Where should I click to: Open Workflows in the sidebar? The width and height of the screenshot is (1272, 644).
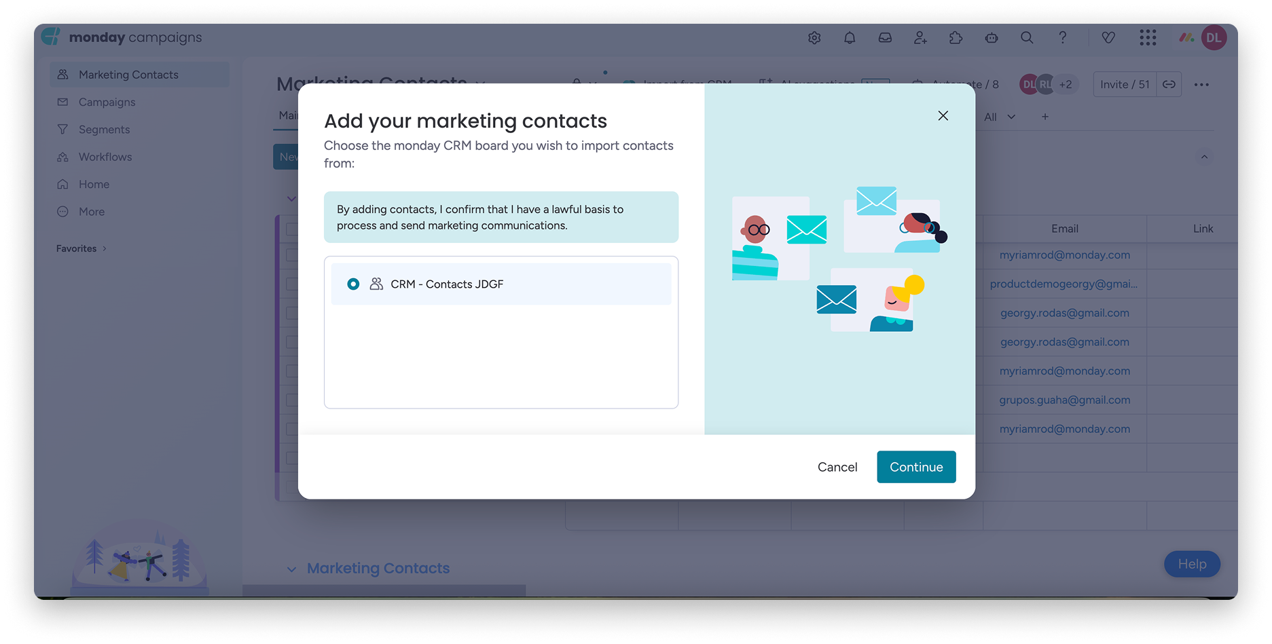pyautogui.click(x=105, y=157)
